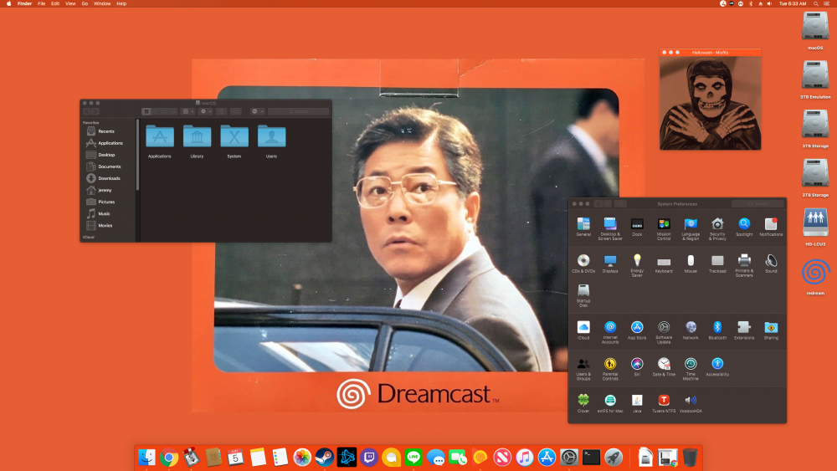
Task: Open Desktop & Screen Saver preferences
Action: (610, 228)
